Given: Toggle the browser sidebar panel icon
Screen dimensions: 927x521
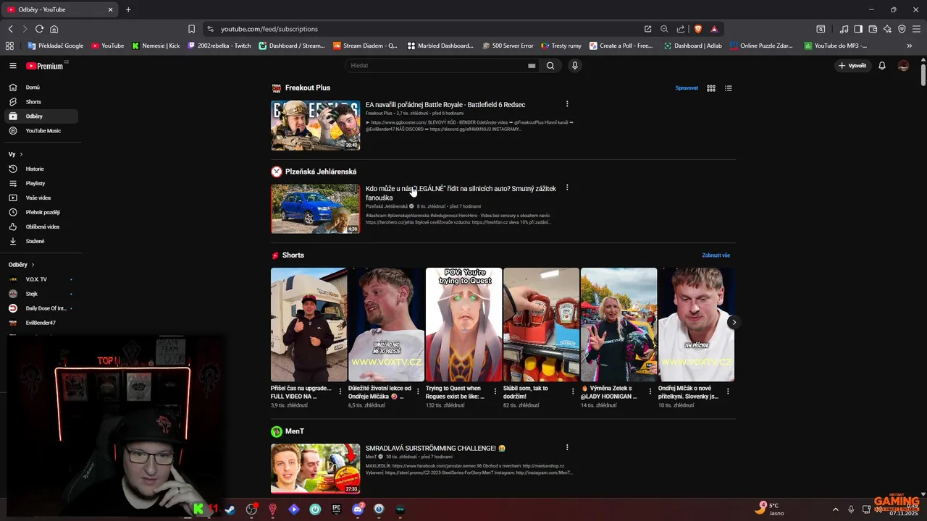Looking at the screenshot, I should (x=858, y=29).
